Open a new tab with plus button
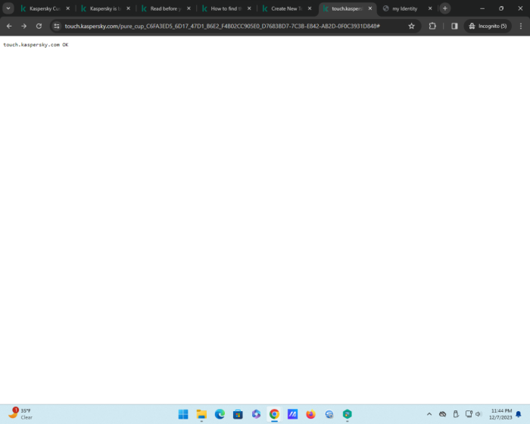530x424 pixels. click(445, 8)
